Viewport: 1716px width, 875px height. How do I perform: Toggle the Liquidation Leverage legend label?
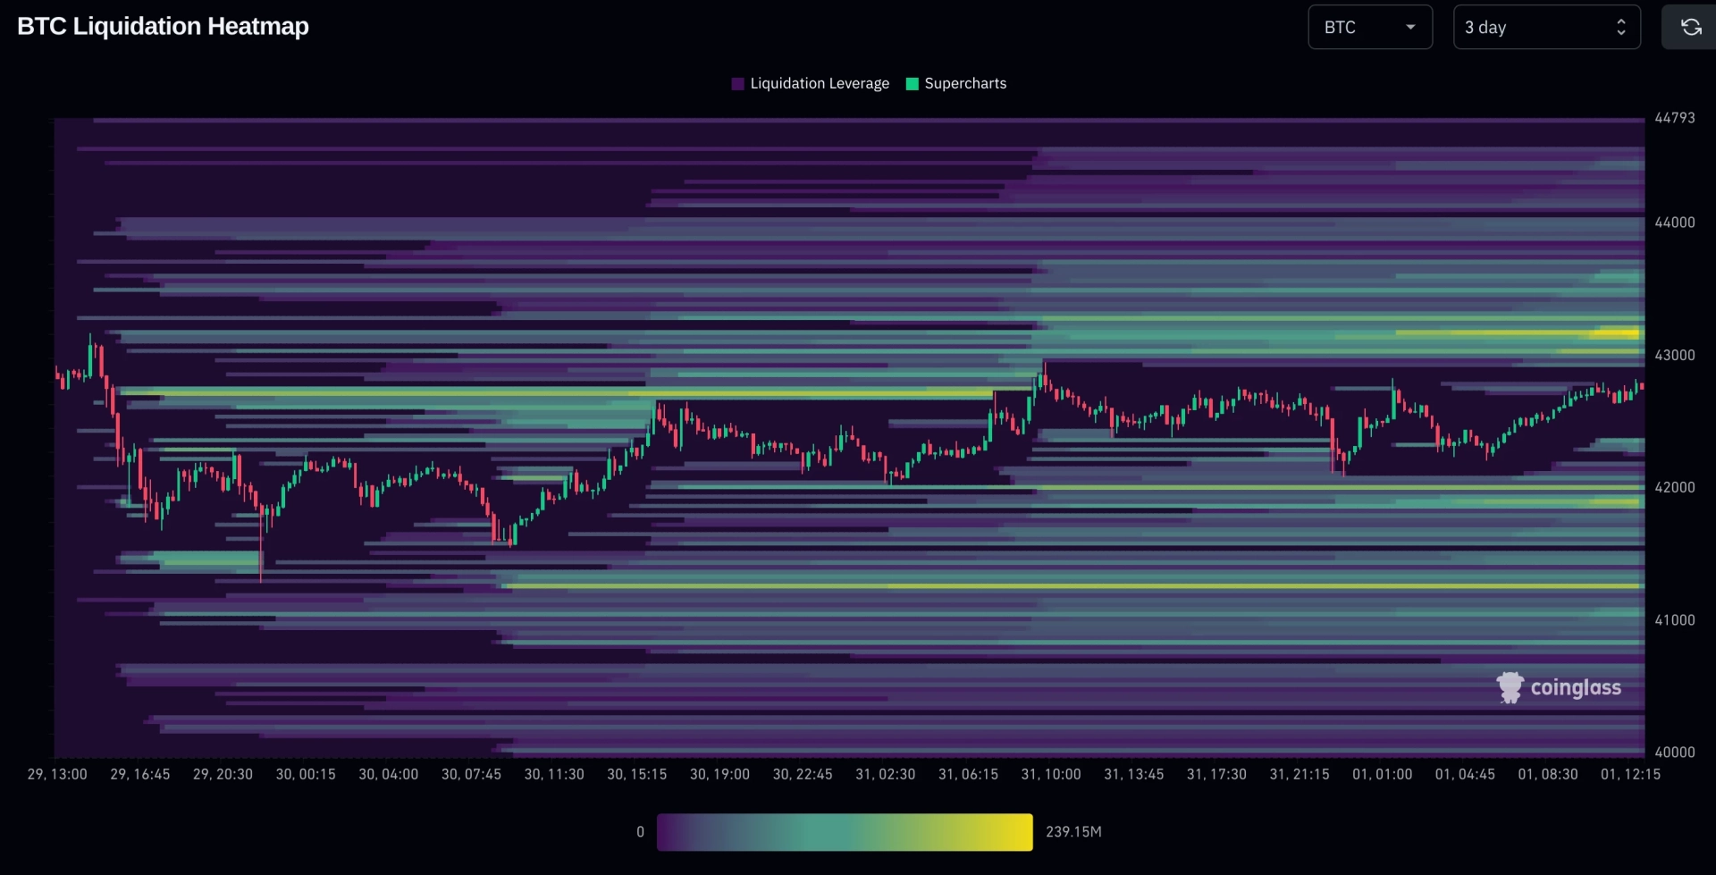tap(820, 83)
